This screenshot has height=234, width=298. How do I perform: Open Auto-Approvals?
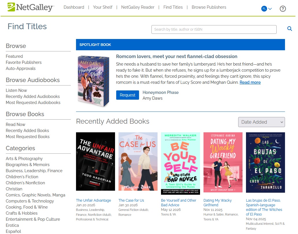(21, 68)
